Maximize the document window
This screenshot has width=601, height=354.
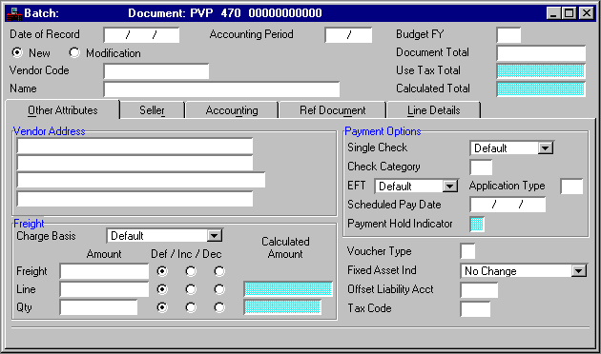(x=569, y=13)
